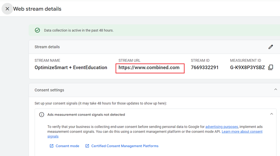Viewport: 280px width, 156px height.
Task: Click the MEASUREMENT ID label
Action: coord(246,60)
